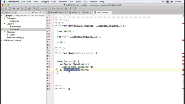Expand the old folder
The height and width of the screenshot is (104, 185).
(x=8, y=35)
